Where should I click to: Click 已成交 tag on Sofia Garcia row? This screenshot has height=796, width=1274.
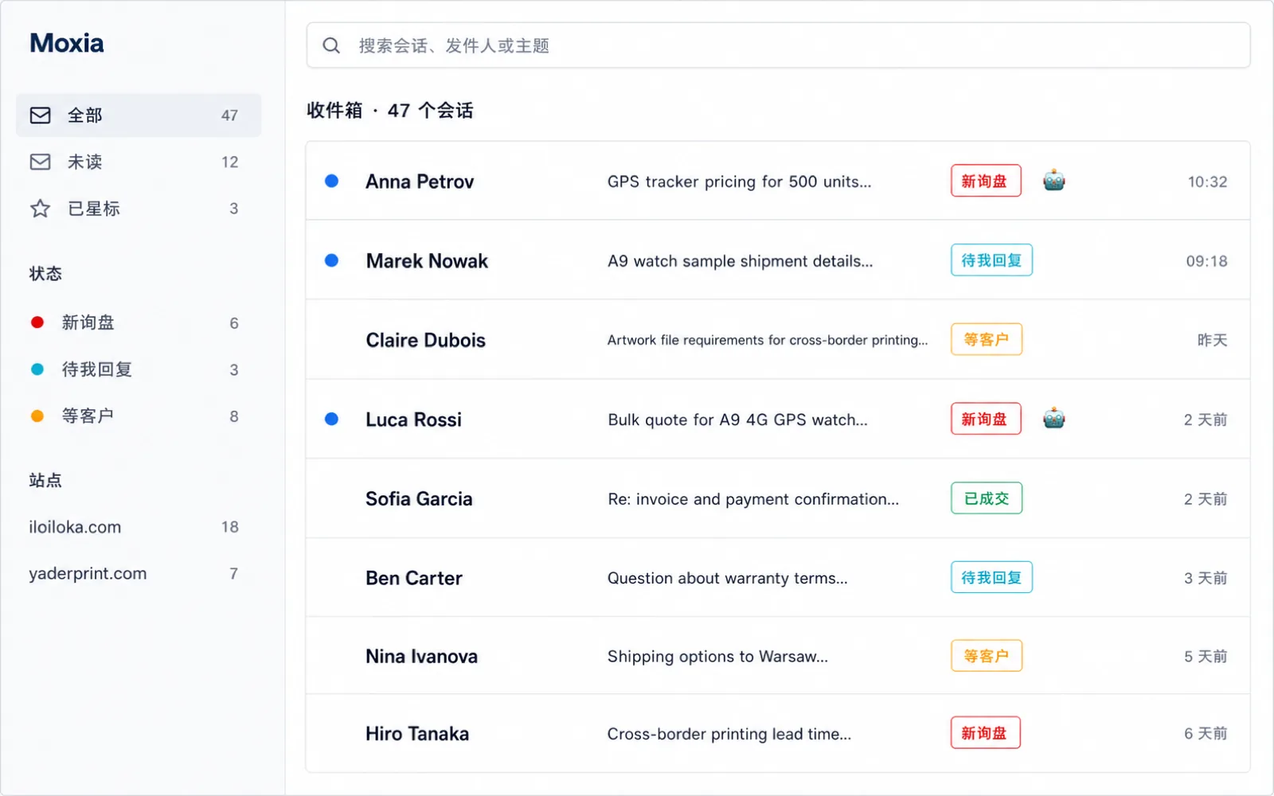pos(986,498)
